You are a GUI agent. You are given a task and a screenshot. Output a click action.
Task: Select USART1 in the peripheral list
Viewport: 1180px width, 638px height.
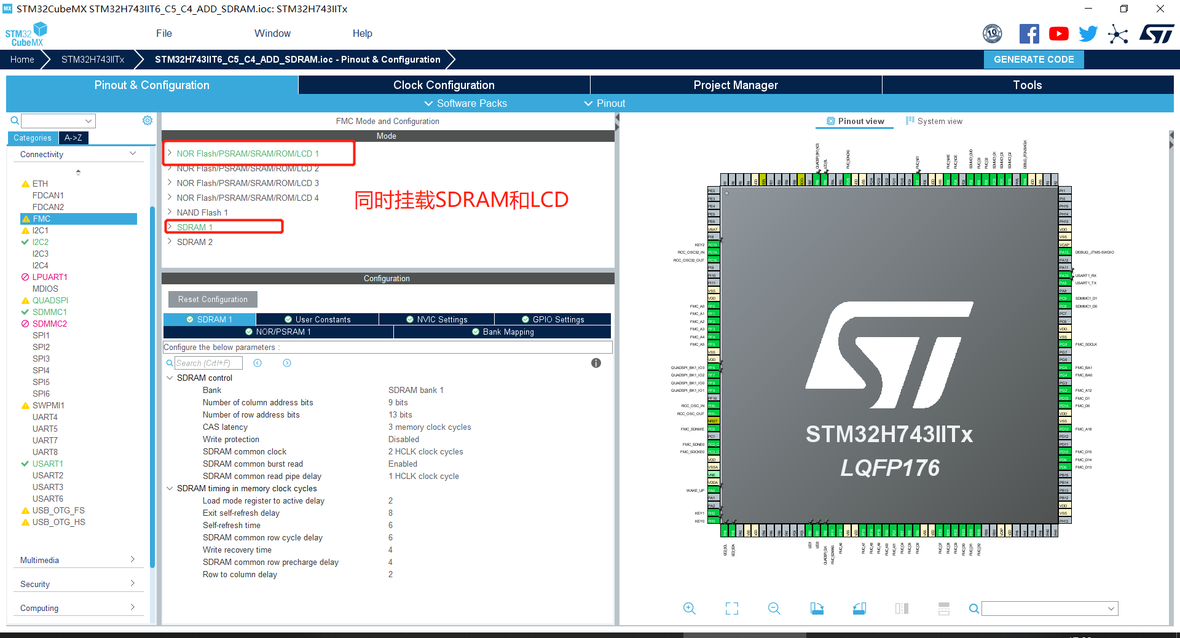pyautogui.click(x=48, y=464)
